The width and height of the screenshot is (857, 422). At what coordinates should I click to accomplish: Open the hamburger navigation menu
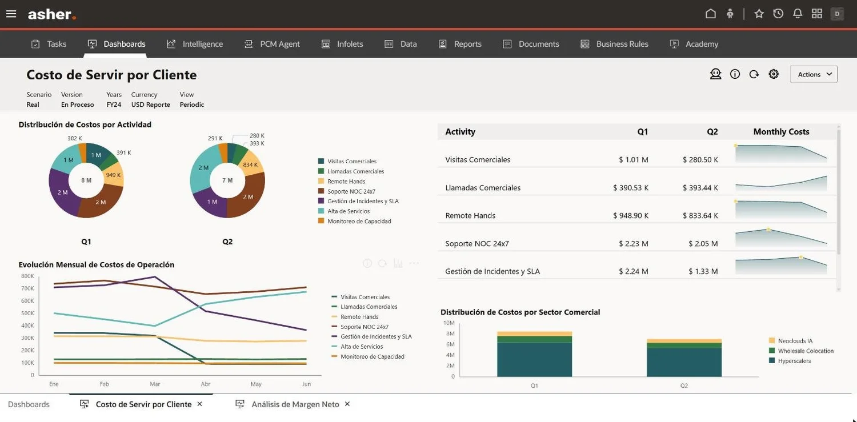click(x=11, y=14)
